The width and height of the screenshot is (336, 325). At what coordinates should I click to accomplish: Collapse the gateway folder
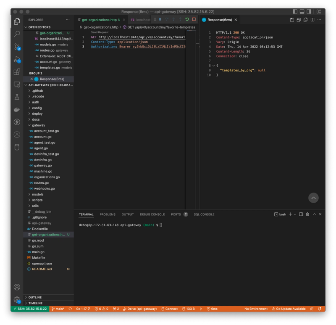pos(38,125)
